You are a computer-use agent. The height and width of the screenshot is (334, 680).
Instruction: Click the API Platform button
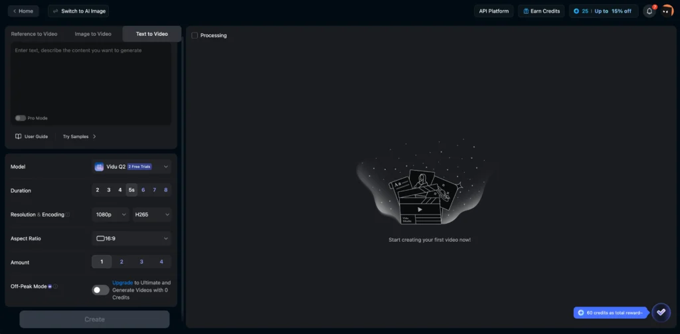(x=493, y=11)
